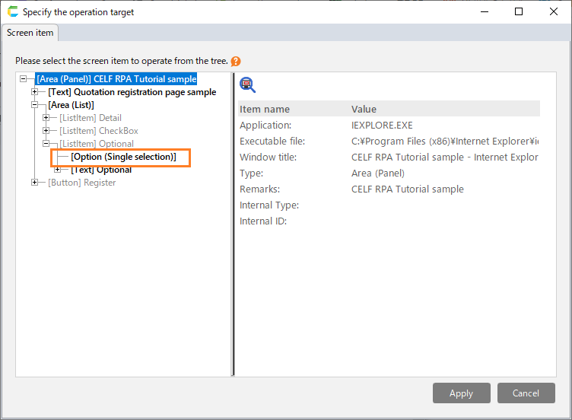Switch to the Screen item tab
Image resolution: width=572 pixels, height=420 pixels.
point(30,33)
